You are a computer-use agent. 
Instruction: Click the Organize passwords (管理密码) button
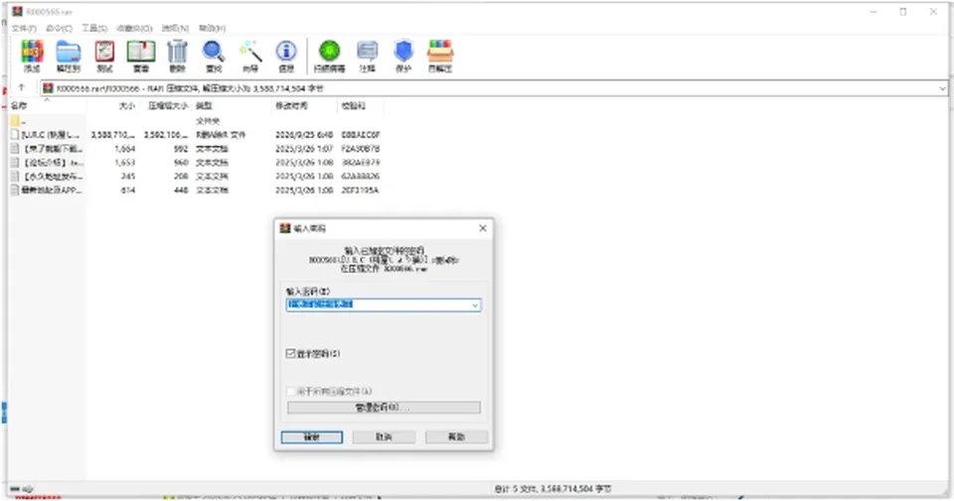click(384, 407)
